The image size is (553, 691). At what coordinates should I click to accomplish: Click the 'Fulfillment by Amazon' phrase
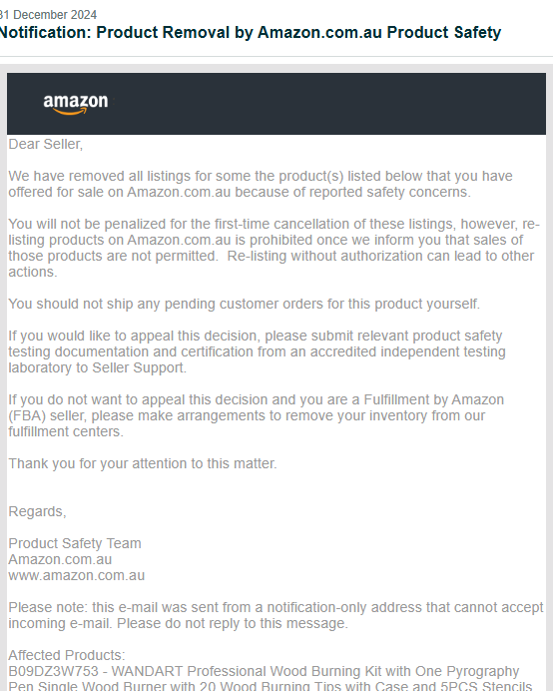pos(433,399)
